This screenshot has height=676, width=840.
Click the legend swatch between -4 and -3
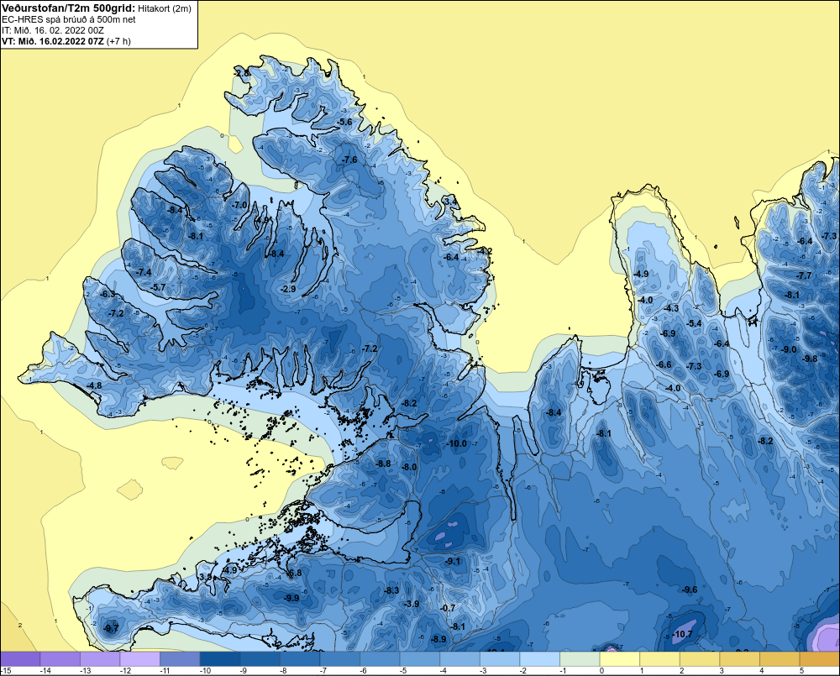click(459, 659)
